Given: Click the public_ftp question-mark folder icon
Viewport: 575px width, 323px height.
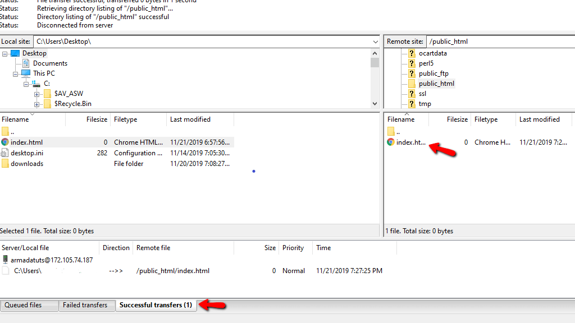Looking at the screenshot, I should (x=412, y=73).
